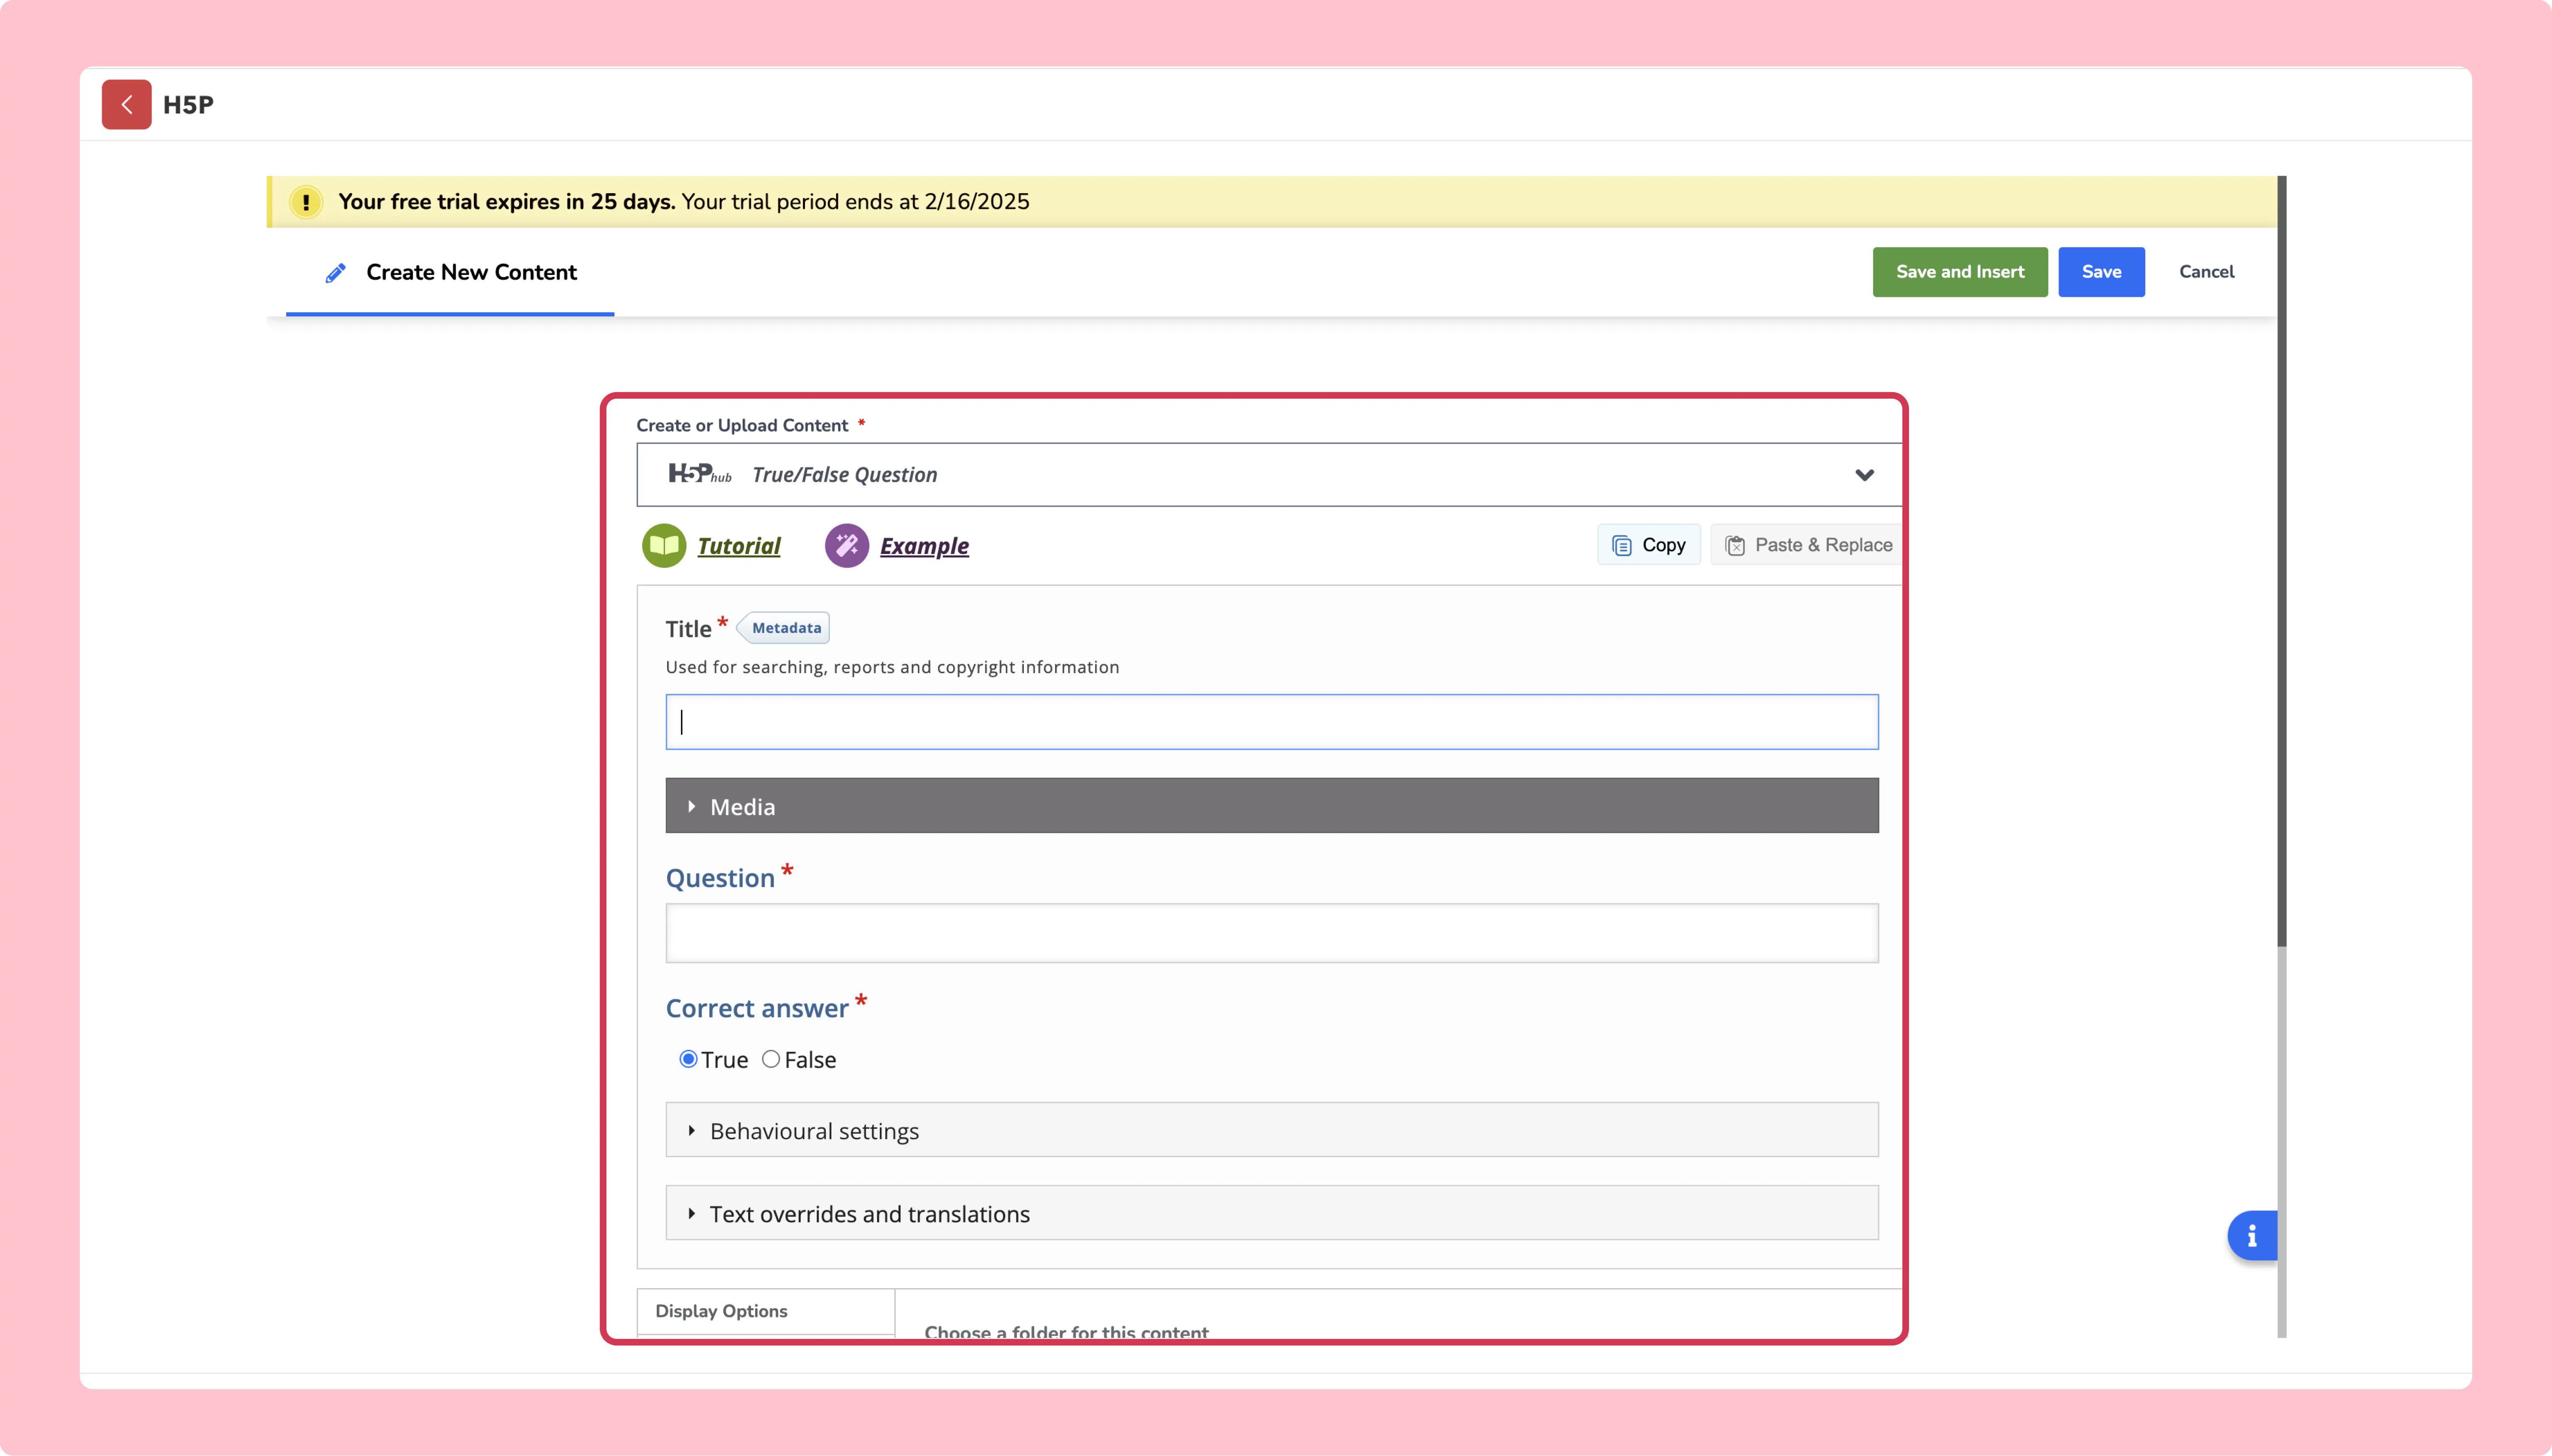Click the purple Example wand icon

click(x=847, y=546)
